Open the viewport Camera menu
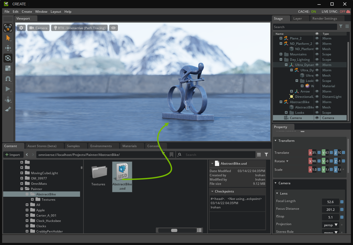Viewport: 353px width, 245px height. click(38, 28)
